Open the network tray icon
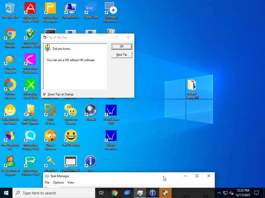This screenshot has width=265, height=198. 225,193
